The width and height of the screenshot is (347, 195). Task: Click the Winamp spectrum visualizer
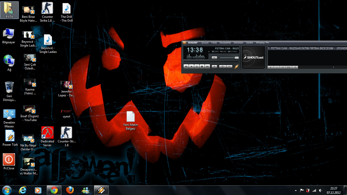196,56
